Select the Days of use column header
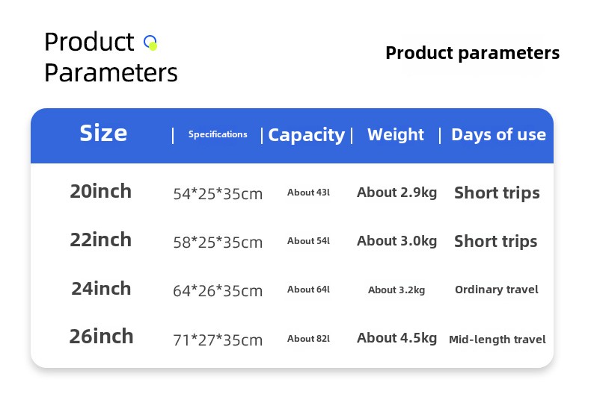Viewport: 591px width, 397px height. 498,135
